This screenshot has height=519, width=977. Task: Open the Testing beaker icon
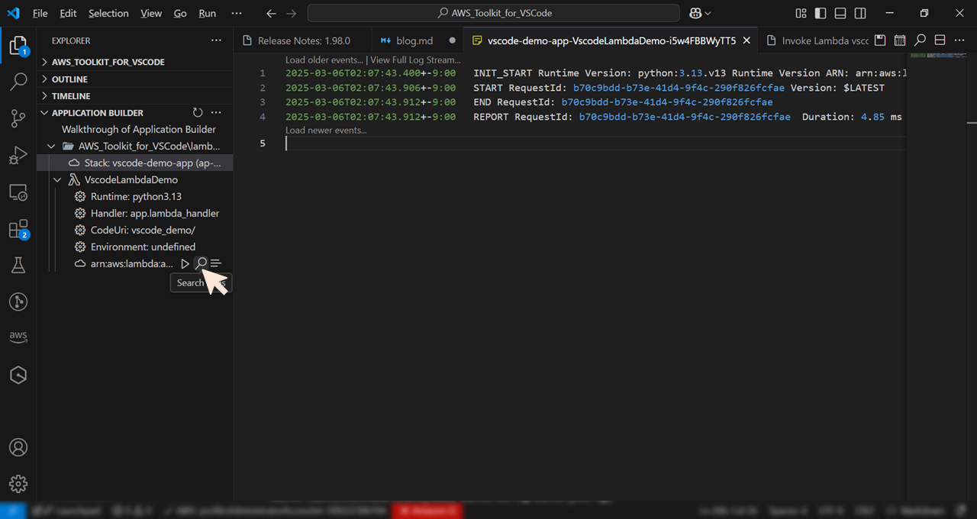[18, 265]
